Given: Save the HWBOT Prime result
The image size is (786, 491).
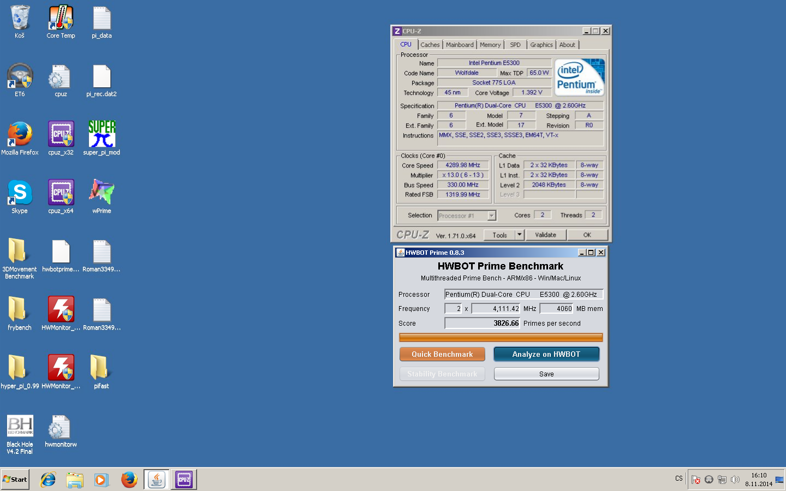Looking at the screenshot, I should pyautogui.click(x=546, y=374).
